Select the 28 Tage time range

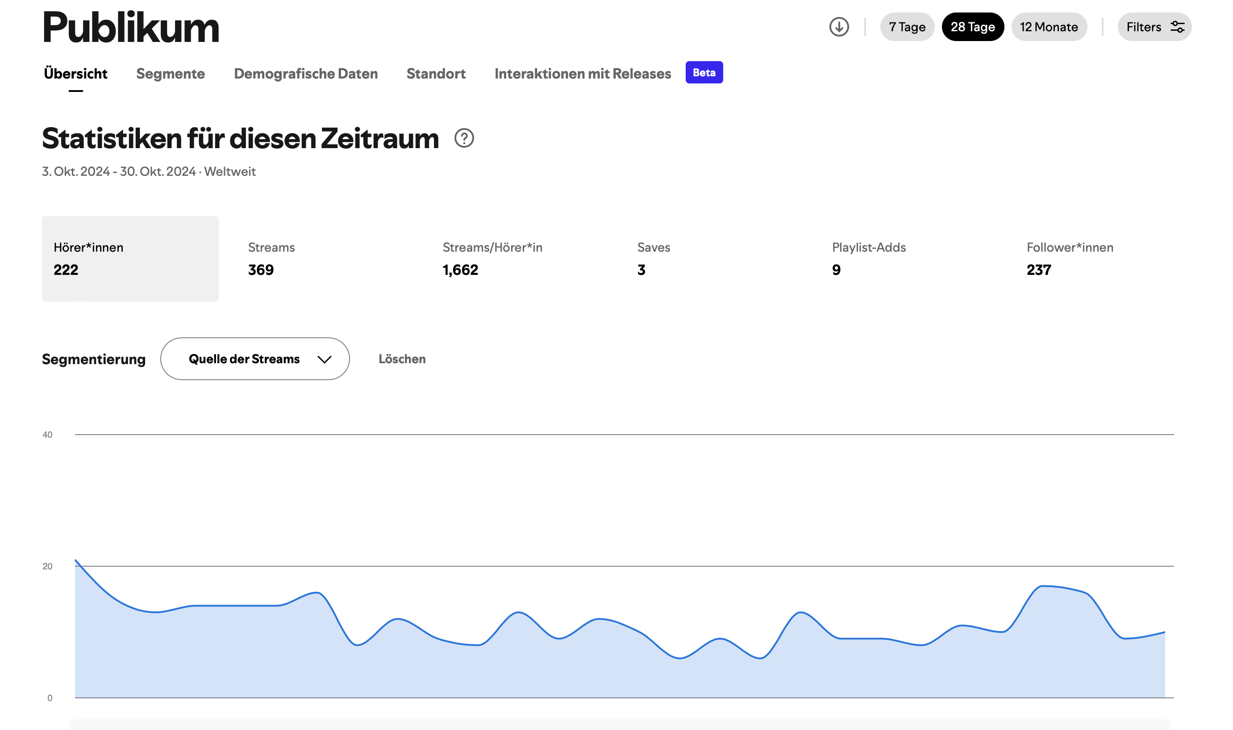(x=972, y=27)
